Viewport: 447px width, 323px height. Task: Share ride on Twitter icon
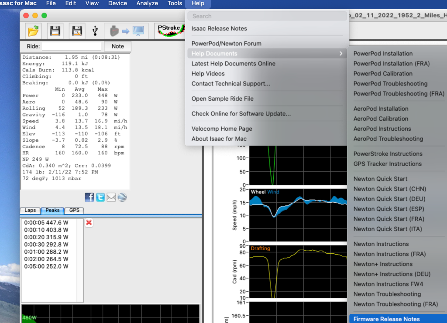point(100,197)
